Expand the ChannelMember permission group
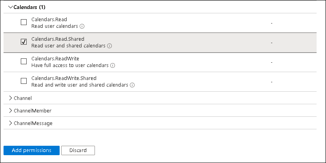Screen dimensions: 326x163 [10, 110]
